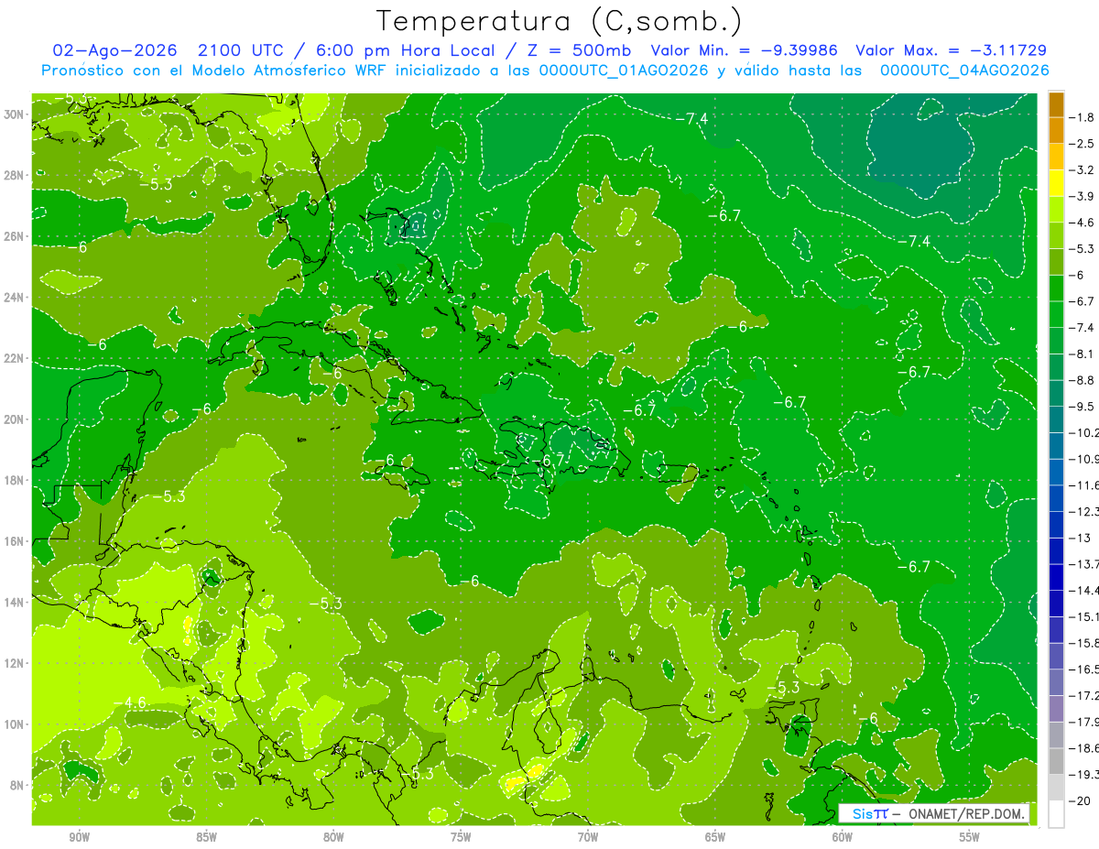Click the '26N' latitude axis label

point(15,236)
